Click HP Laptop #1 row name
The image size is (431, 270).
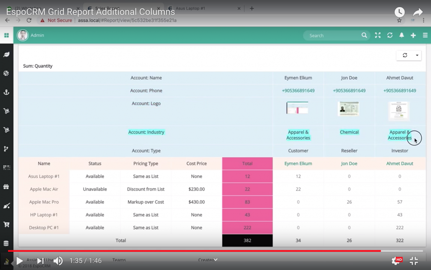pyautogui.click(x=44, y=215)
